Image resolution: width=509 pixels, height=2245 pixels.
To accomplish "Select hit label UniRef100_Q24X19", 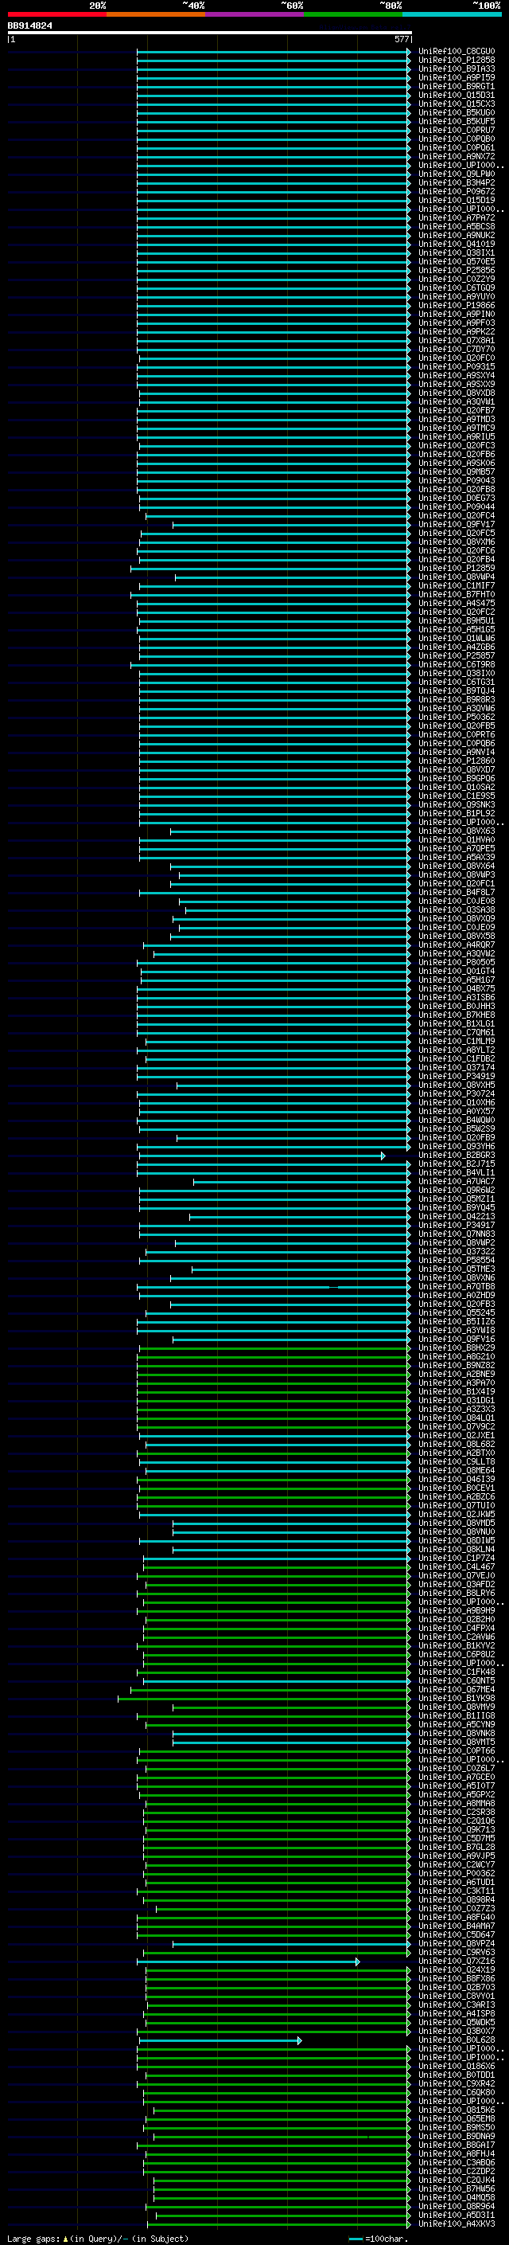I will point(456,1971).
